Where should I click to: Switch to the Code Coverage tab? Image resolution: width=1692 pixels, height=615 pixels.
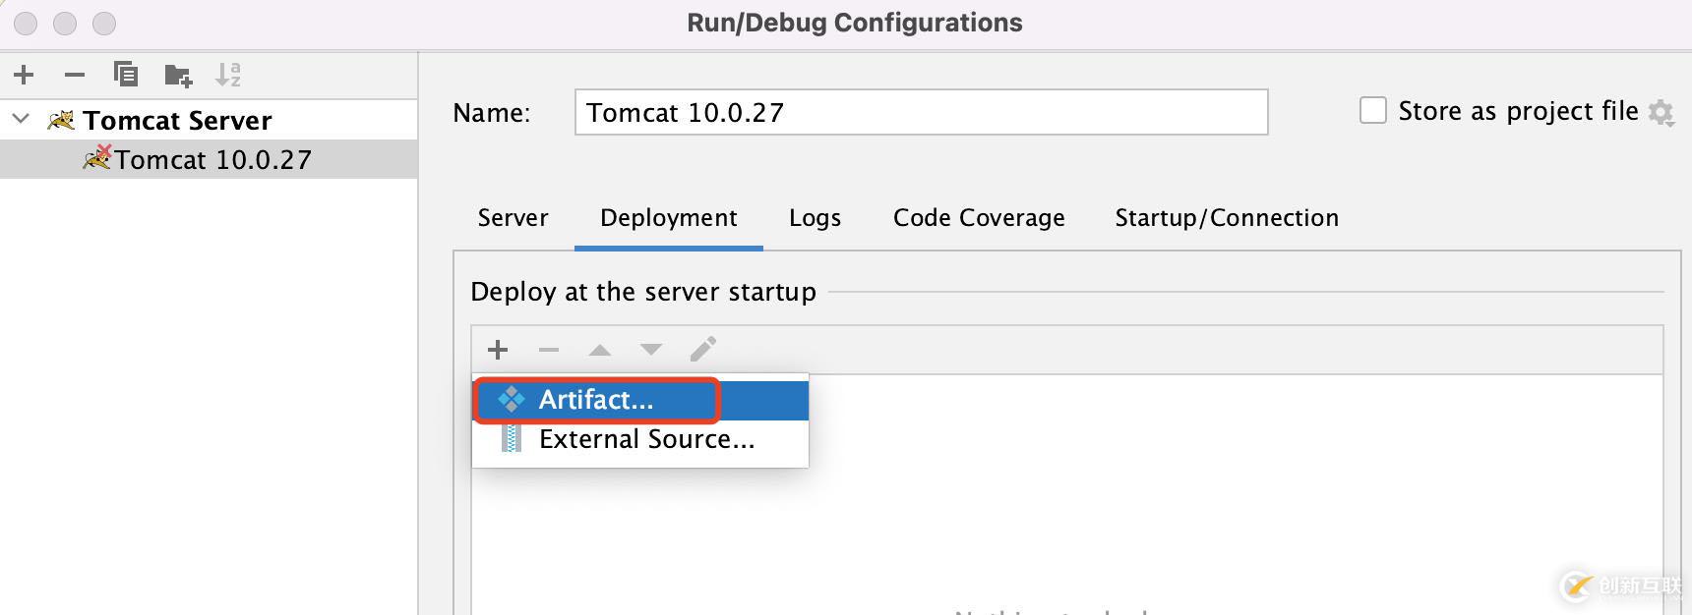click(x=979, y=218)
